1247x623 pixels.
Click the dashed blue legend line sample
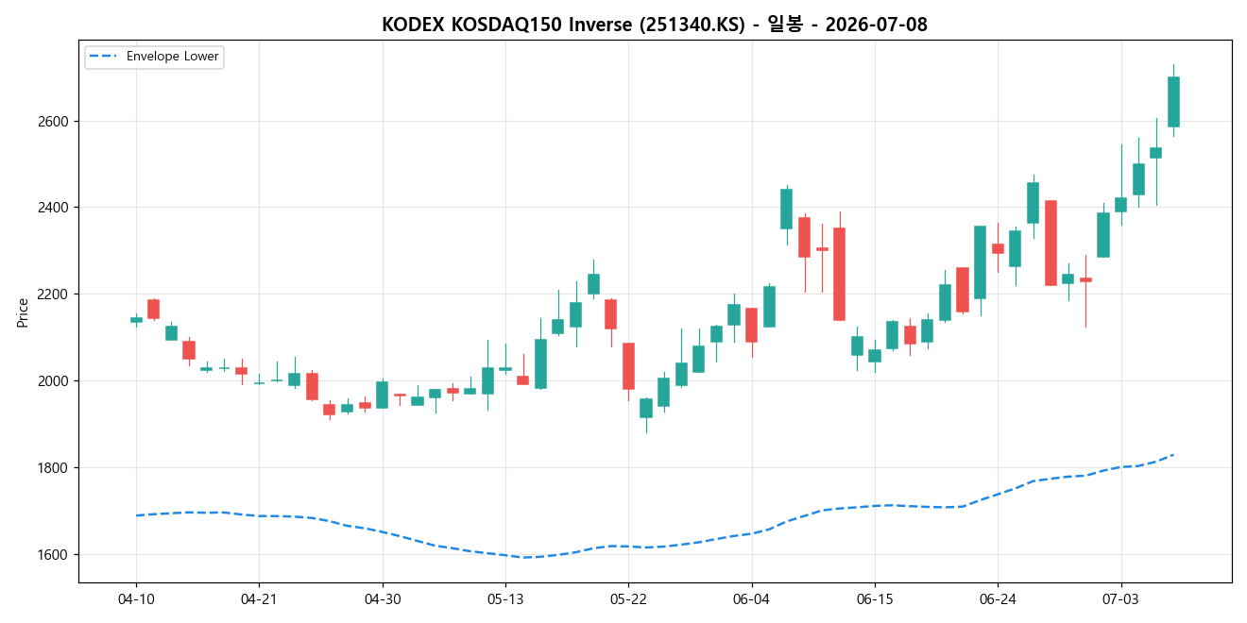pos(103,57)
